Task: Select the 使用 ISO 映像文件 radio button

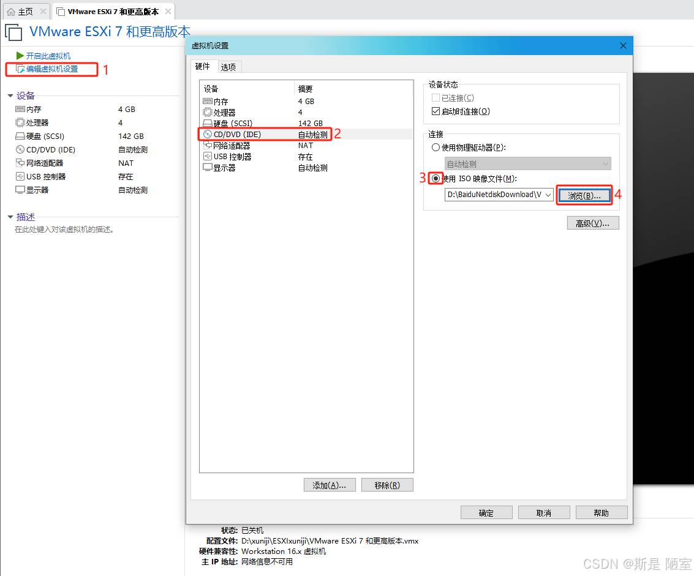Action: tap(436, 178)
